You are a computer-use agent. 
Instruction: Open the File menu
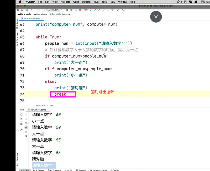pyautogui.click(x=40, y=2)
